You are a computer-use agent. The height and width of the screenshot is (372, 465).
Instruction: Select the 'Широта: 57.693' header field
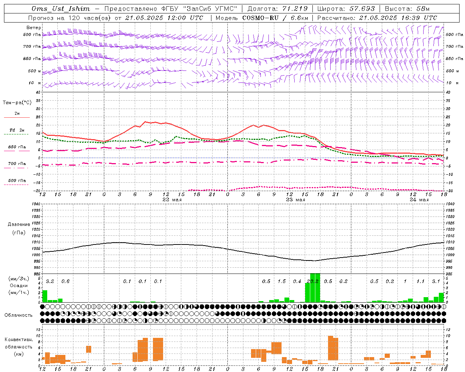pyautogui.click(x=346, y=9)
